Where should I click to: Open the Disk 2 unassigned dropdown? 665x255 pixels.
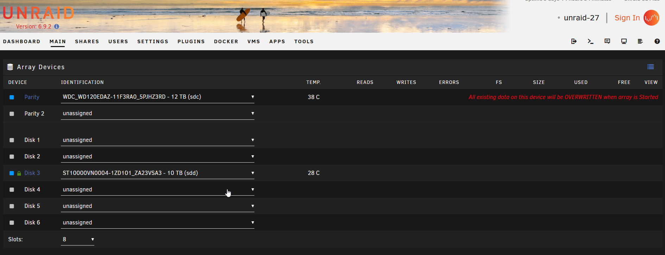point(158,156)
